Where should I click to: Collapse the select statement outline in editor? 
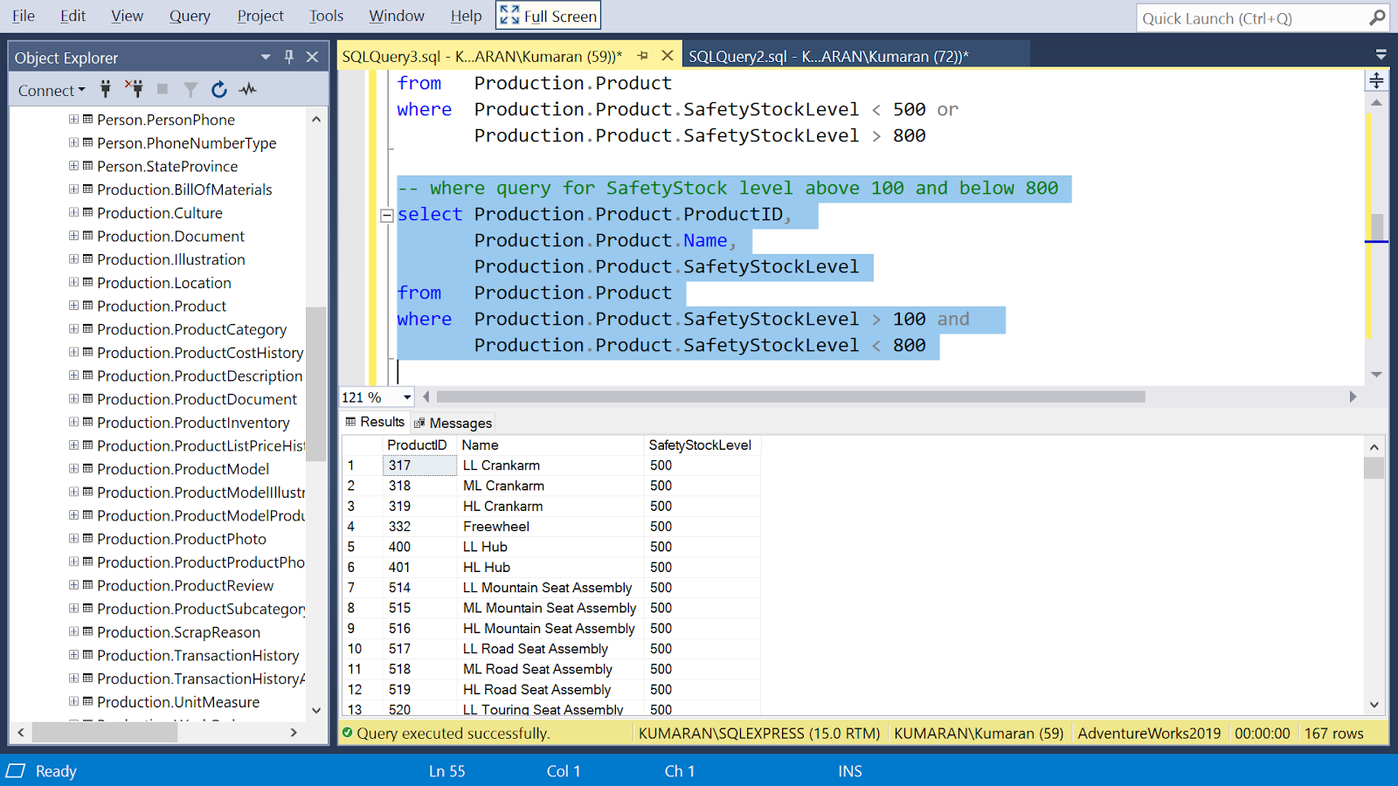[386, 215]
